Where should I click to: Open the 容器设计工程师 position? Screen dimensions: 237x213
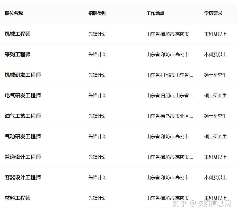tap(23, 177)
